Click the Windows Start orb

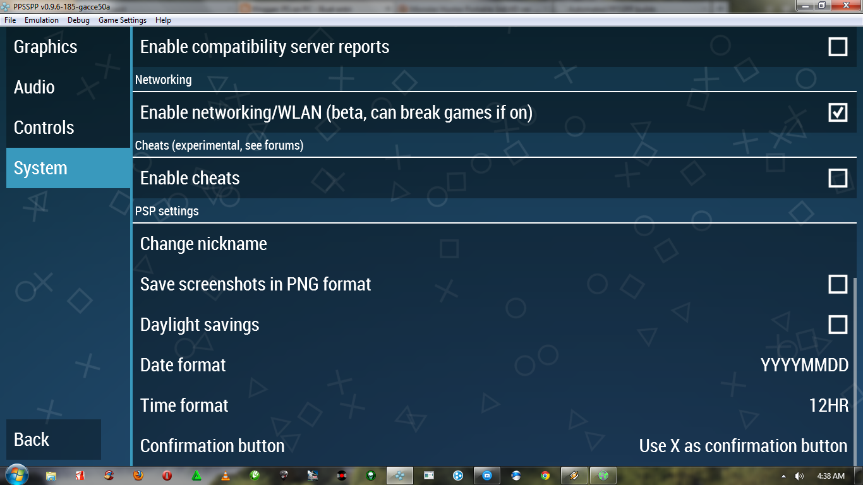[17, 475]
